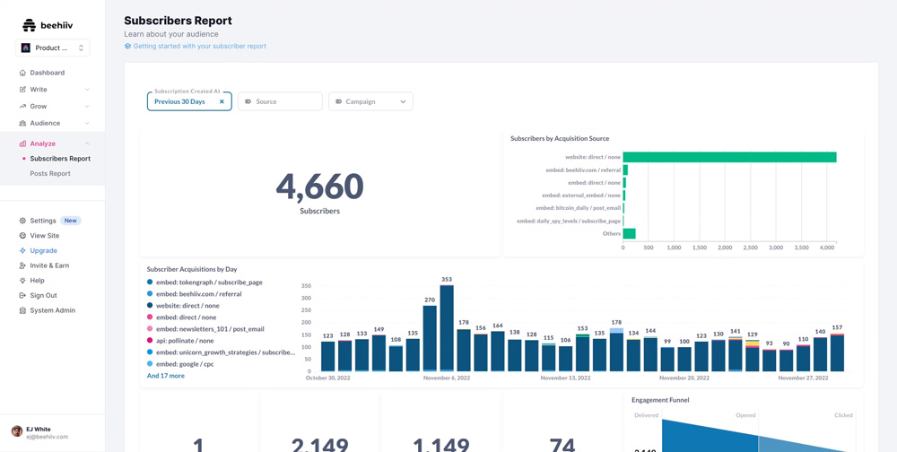This screenshot has width=897, height=452.
Task: Open the Posts Report page
Action: click(50, 174)
